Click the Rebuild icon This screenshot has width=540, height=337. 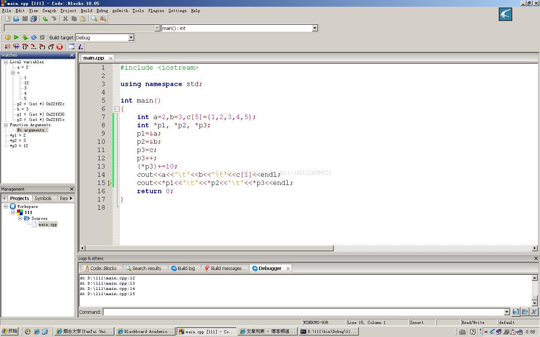[33, 37]
